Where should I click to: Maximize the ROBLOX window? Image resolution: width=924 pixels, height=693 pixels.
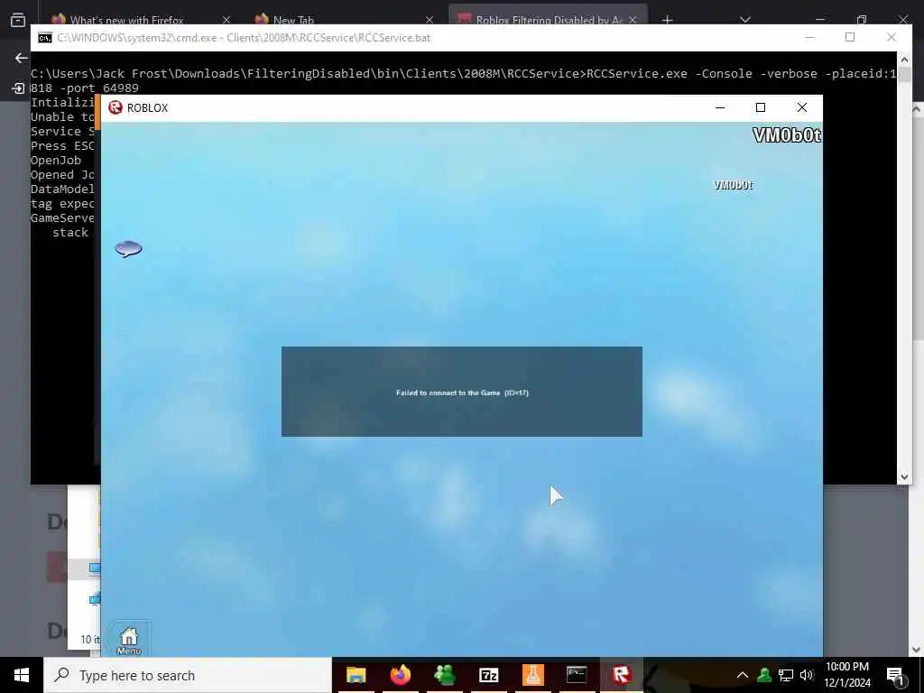[x=761, y=107]
